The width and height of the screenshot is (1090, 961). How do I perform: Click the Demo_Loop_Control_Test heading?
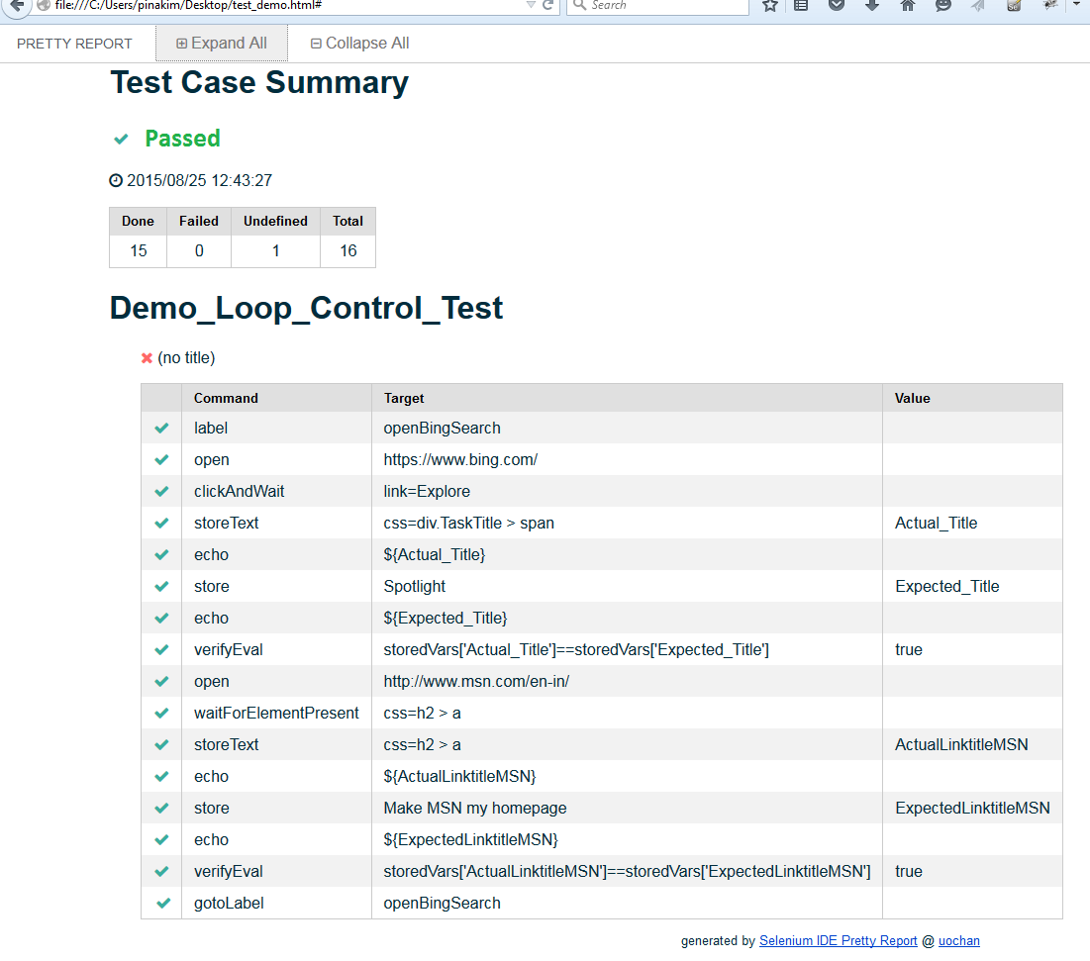(305, 308)
